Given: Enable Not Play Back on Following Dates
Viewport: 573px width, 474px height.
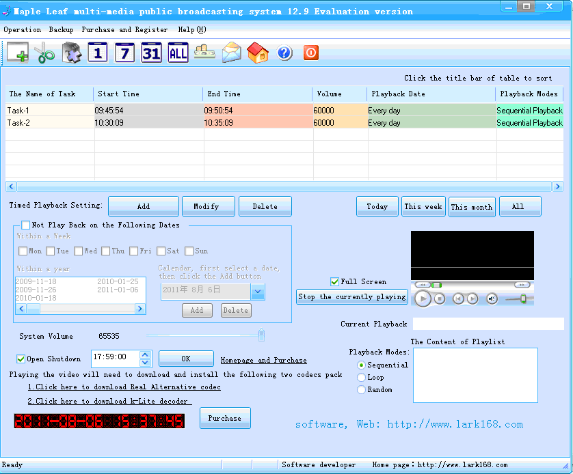Looking at the screenshot, I should (x=25, y=225).
